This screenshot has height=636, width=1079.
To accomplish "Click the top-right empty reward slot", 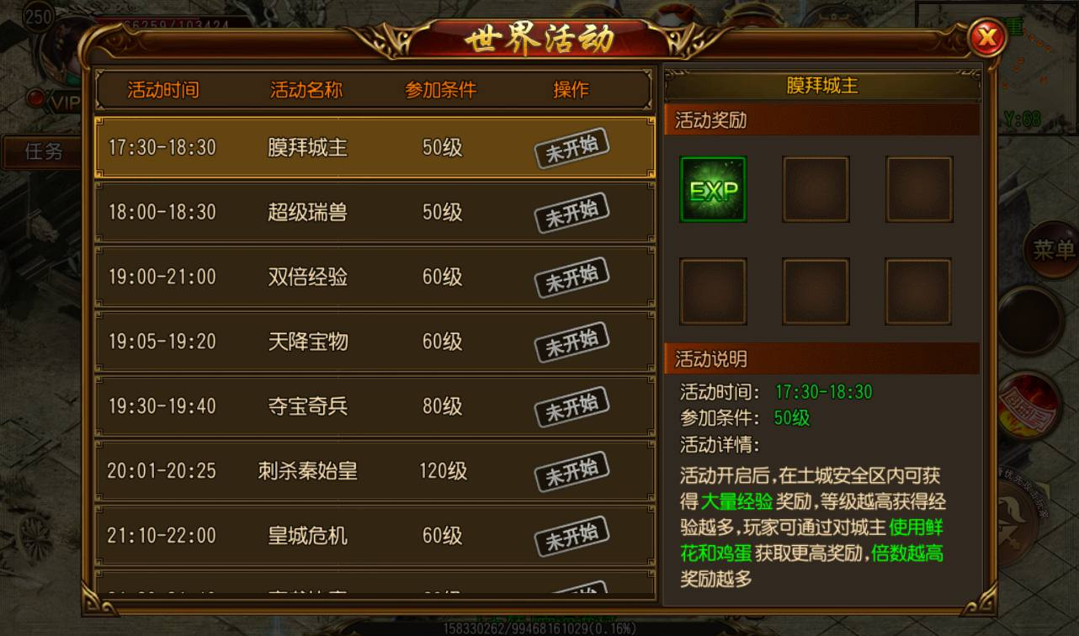I will 918,189.
